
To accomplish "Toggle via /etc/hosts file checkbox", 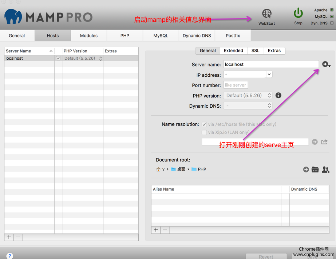I will [204, 124].
